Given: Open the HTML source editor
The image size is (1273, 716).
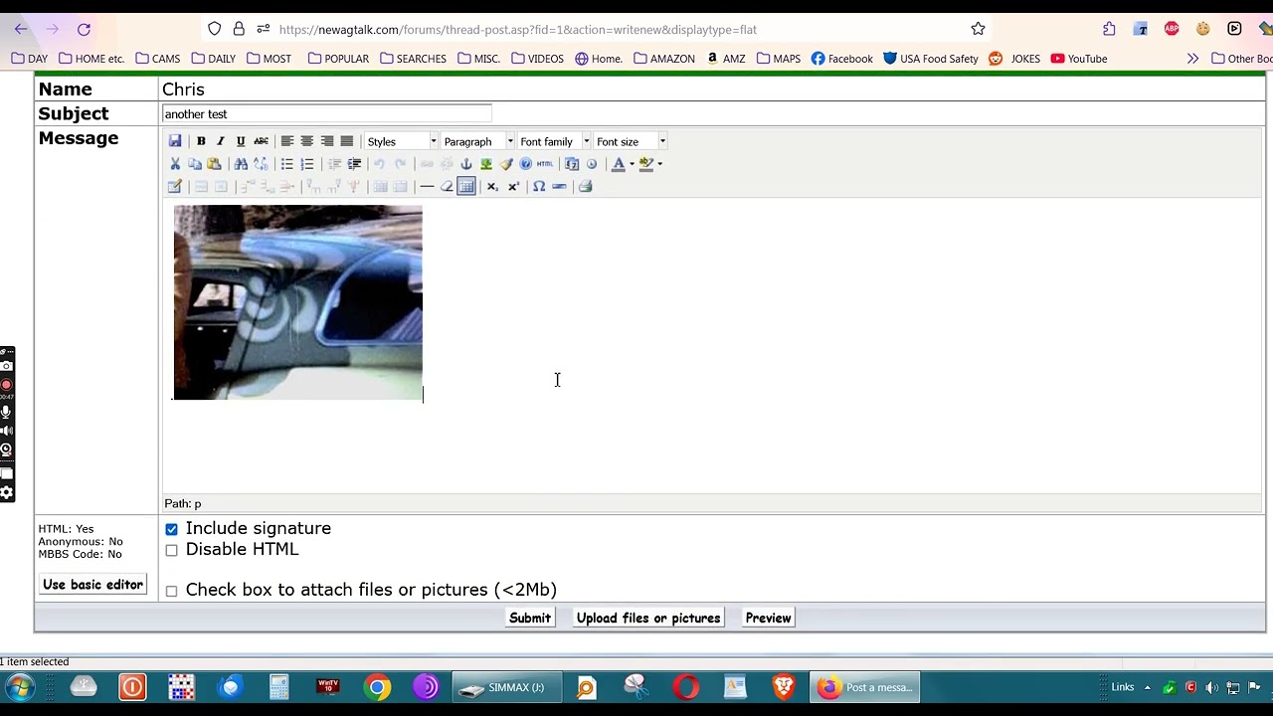Looking at the screenshot, I should [545, 164].
